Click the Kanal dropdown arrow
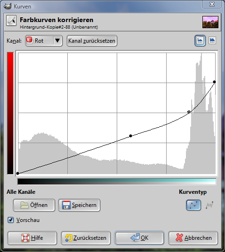This screenshot has height=252, width=225. pos(57,40)
